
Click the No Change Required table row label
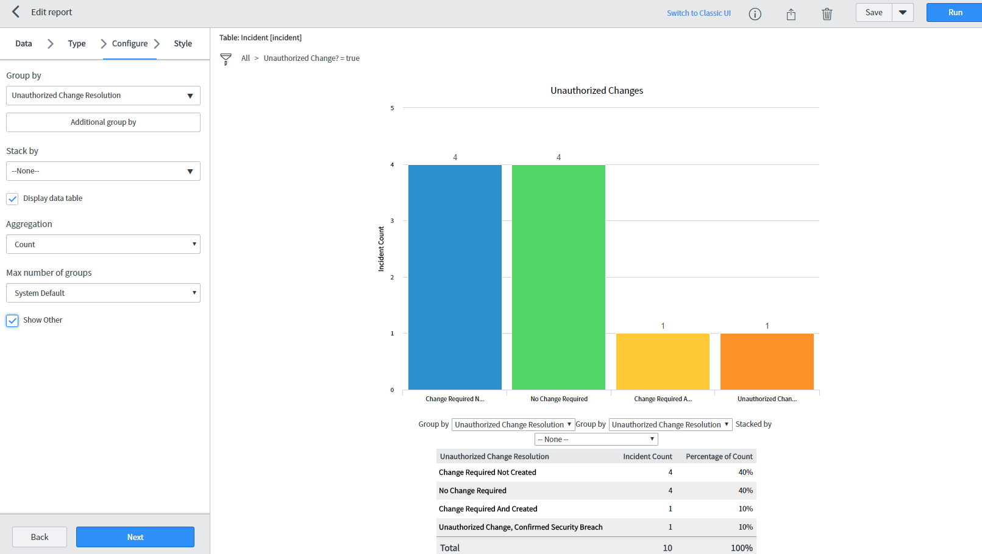click(472, 491)
